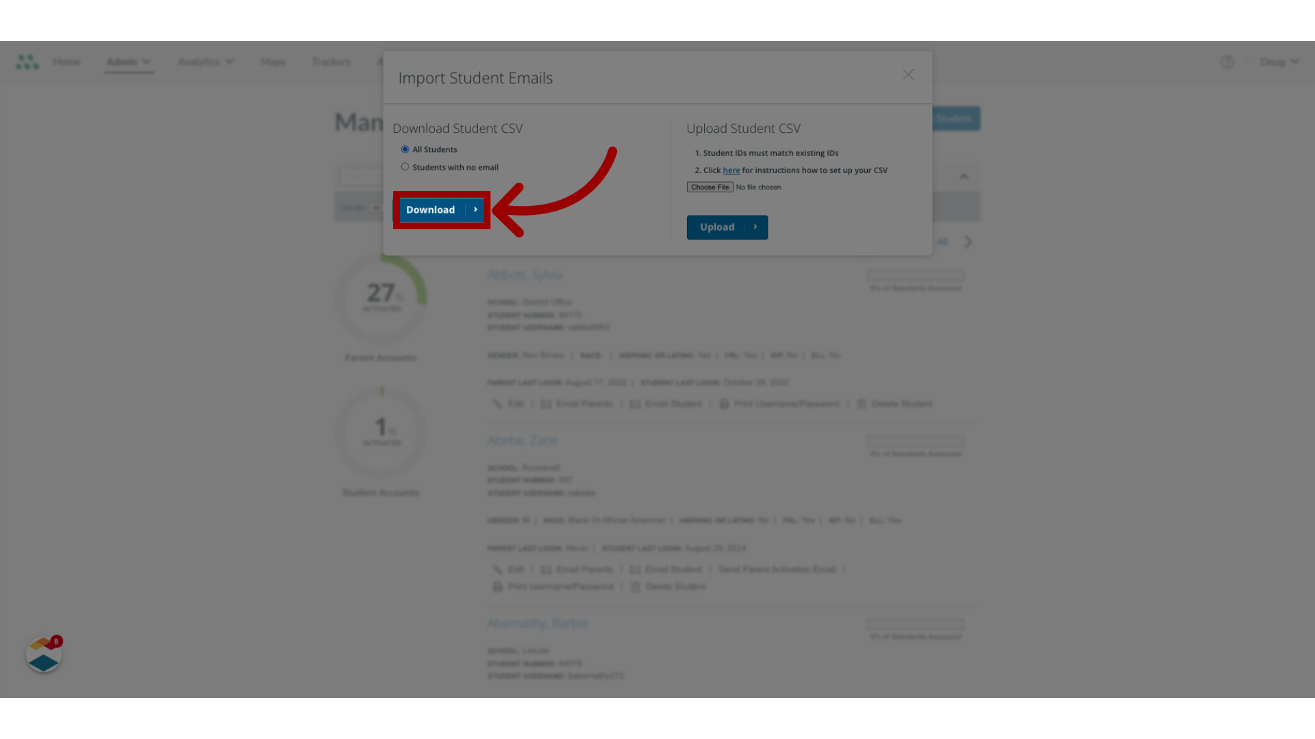Click the notification badge on app icon
The height and width of the screenshot is (739, 1315).
coord(56,642)
